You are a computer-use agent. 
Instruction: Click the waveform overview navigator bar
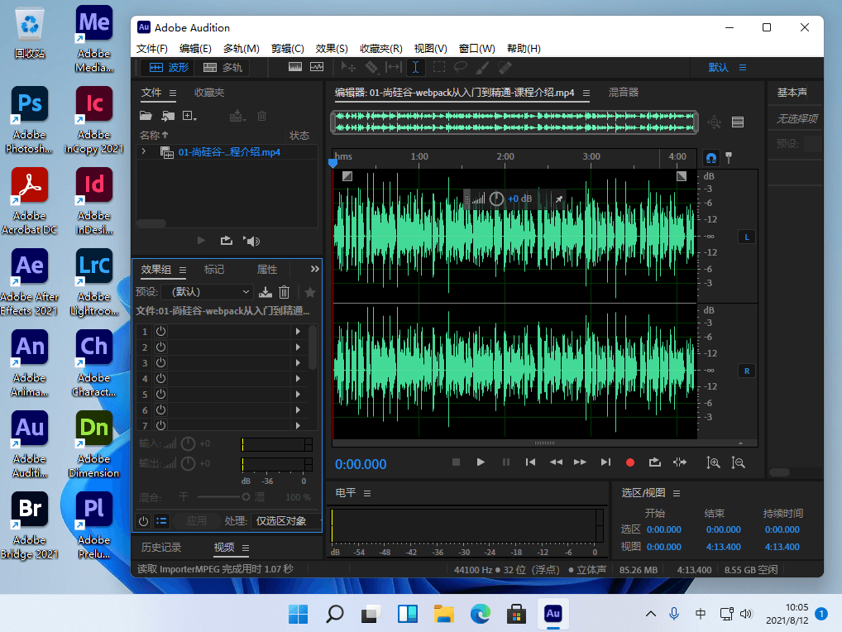tap(514, 122)
